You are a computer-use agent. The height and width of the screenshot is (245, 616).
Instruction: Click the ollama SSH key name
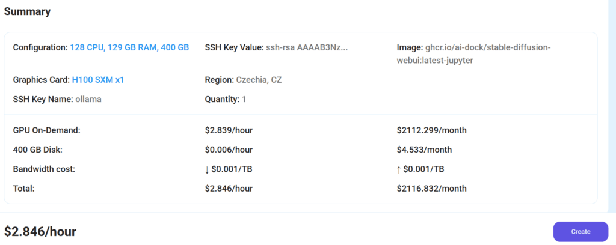(88, 99)
